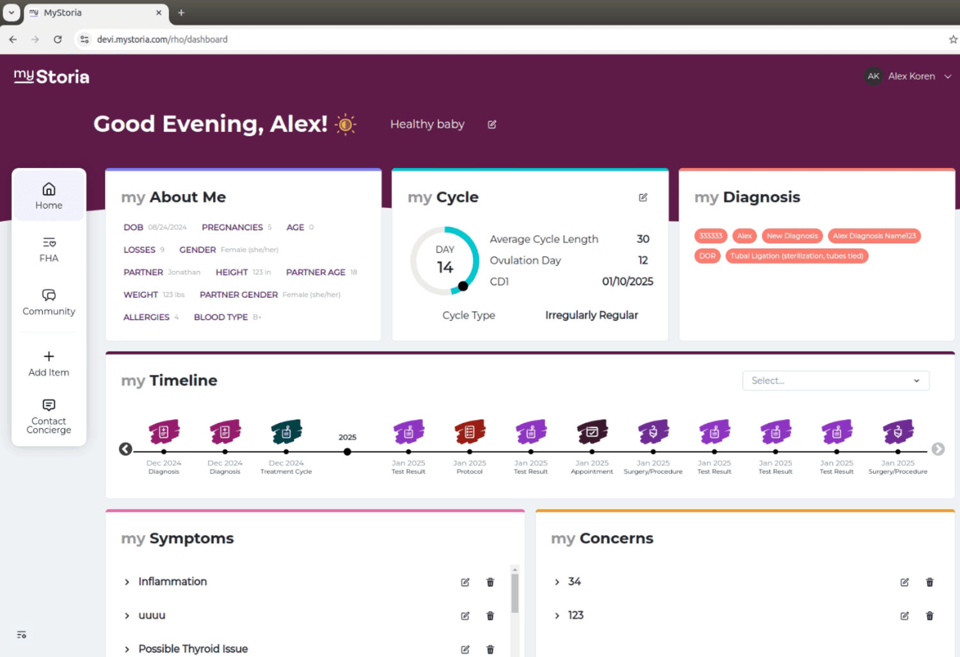Delete the Inflammation symptom
The image size is (960, 657).
(490, 582)
